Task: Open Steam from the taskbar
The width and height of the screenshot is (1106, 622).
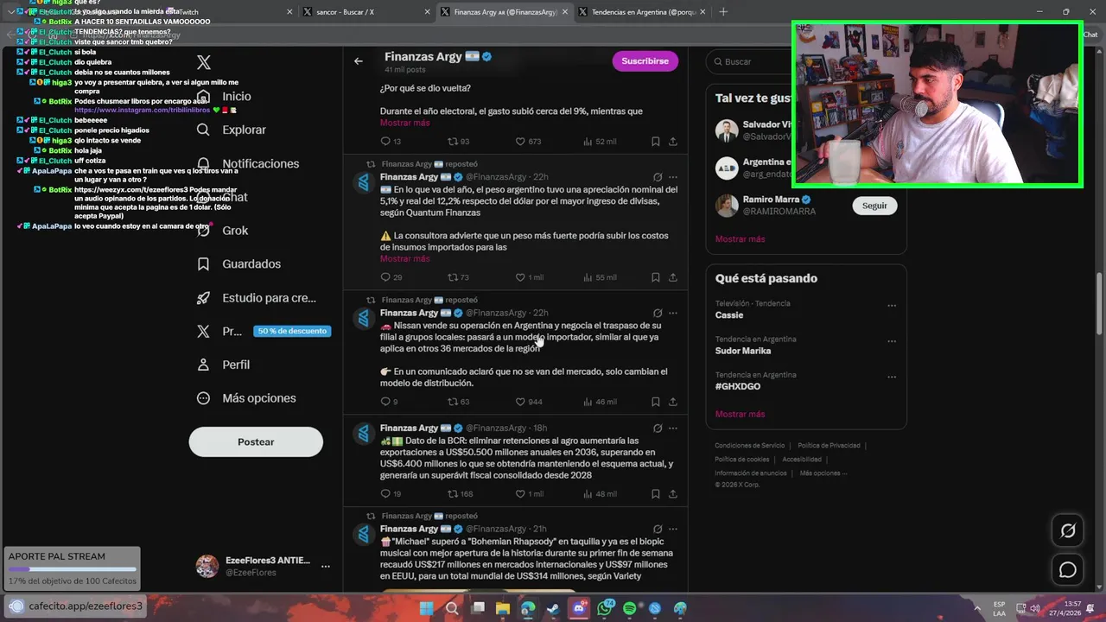Action: (x=553, y=609)
